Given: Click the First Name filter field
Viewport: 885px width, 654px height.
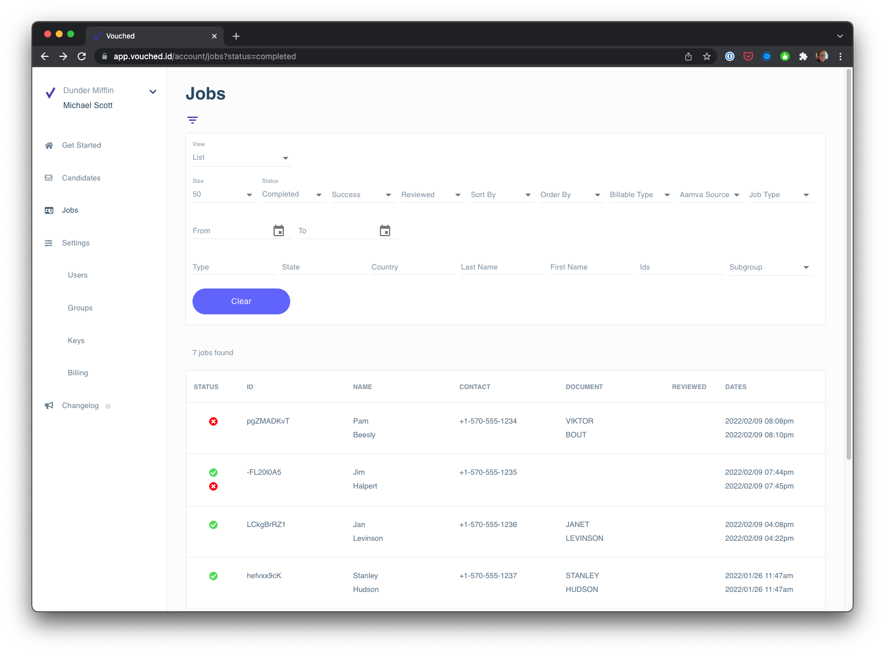Looking at the screenshot, I should [x=592, y=267].
